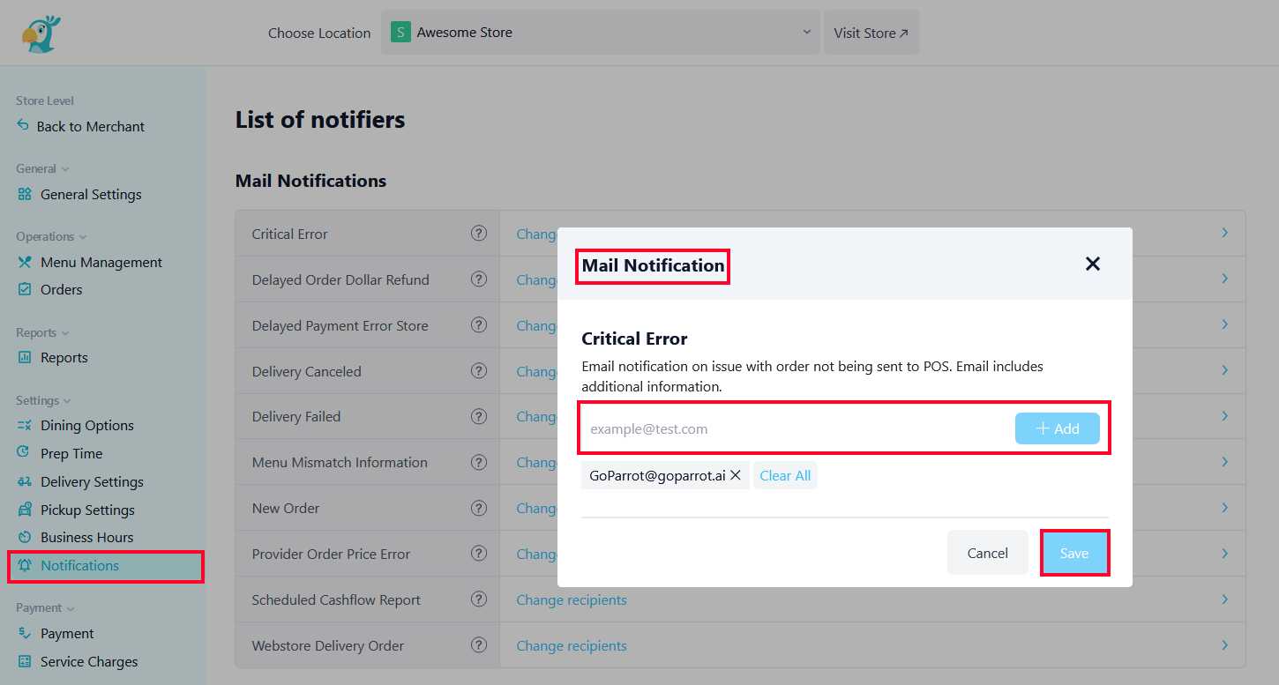Click help icon for New Order
1279x685 pixels.
(479, 507)
